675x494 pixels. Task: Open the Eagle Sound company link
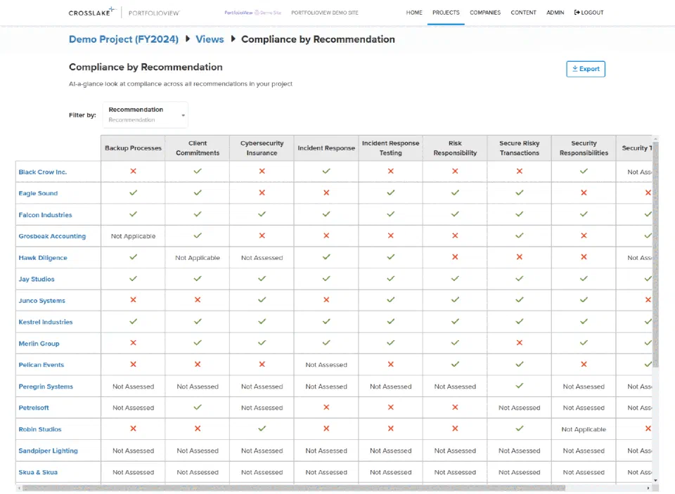coord(38,193)
